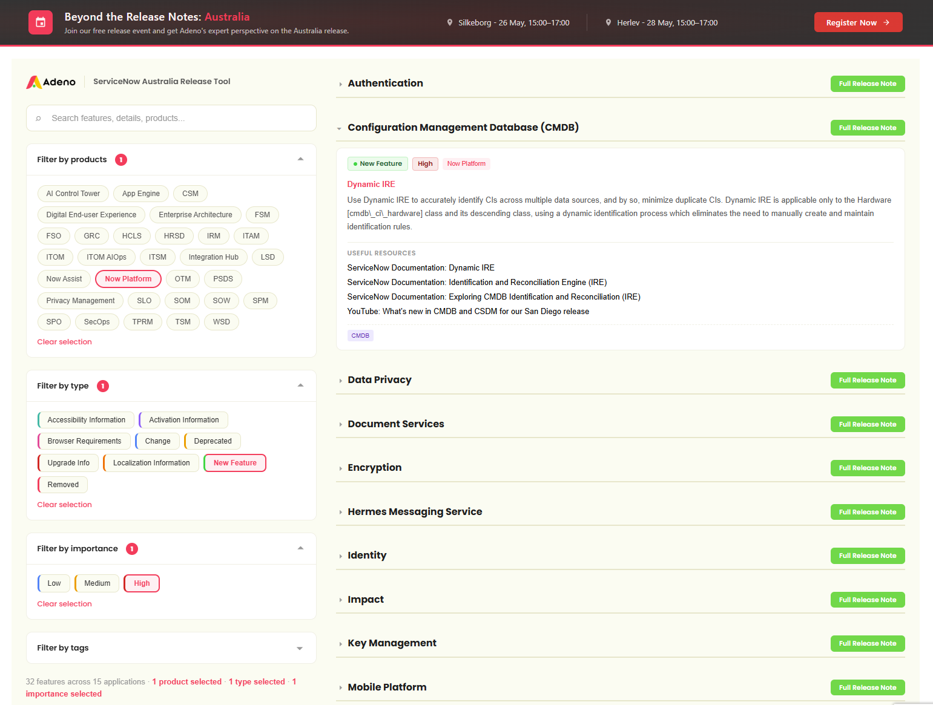This screenshot has width=933, height=705.
Task: Clear the product filter selection
Action: click(64, 341)
